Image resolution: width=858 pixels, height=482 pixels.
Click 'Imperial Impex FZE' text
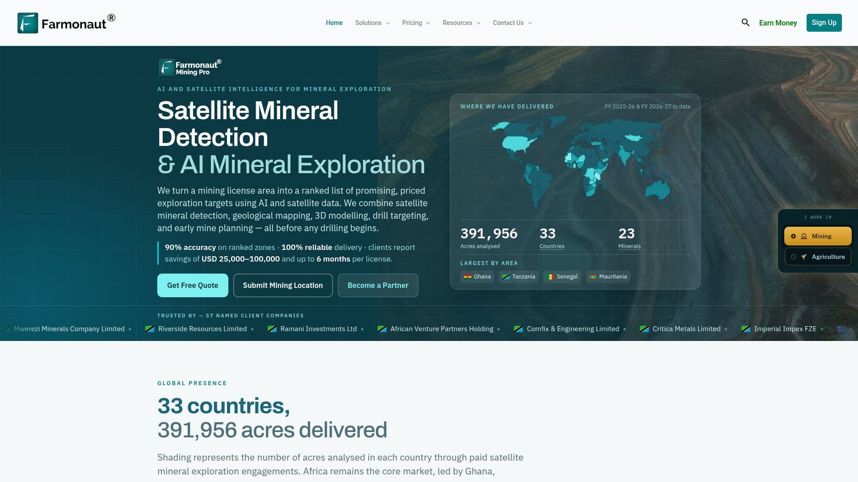coord(785,329)
